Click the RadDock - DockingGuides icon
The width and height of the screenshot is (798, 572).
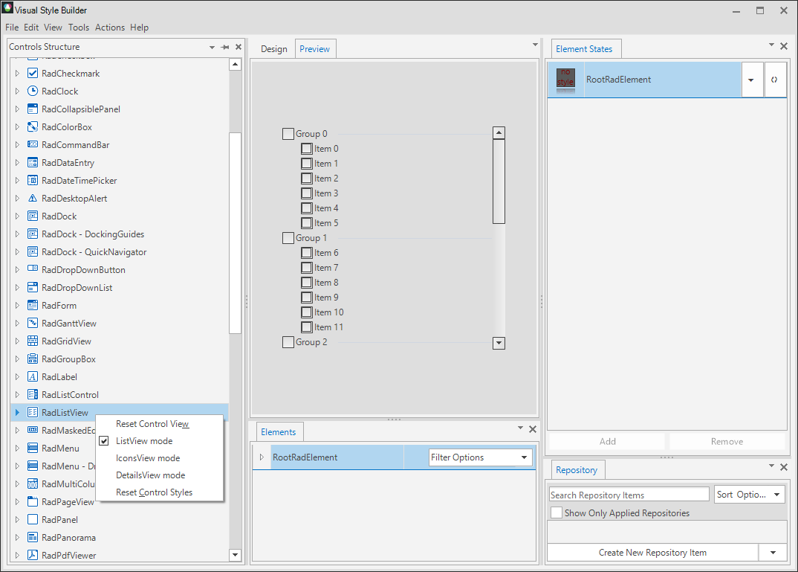point(33,234)
